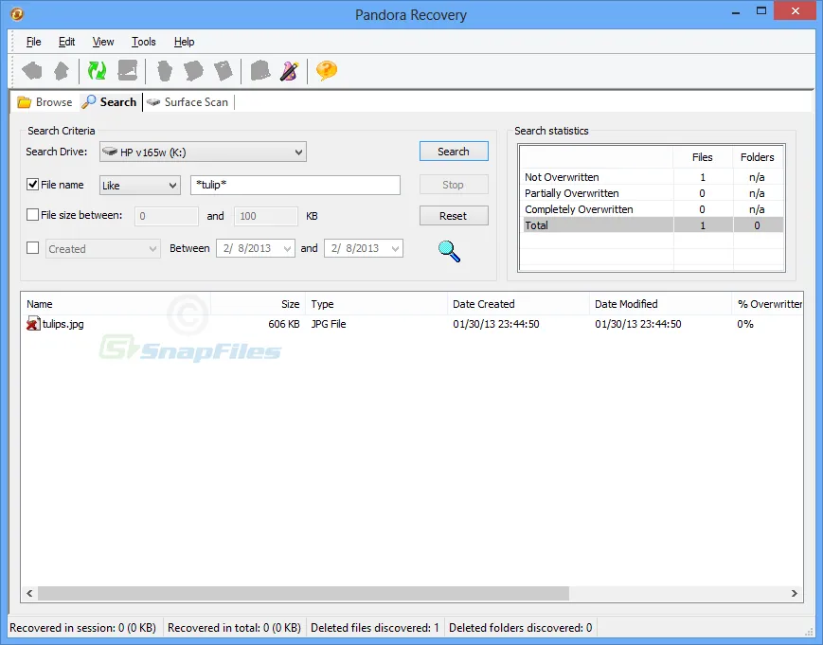Open the first 2/8/2013 date picker
Image resolution: width=823 pixels, height=645 pixels.
click(256, 248)
